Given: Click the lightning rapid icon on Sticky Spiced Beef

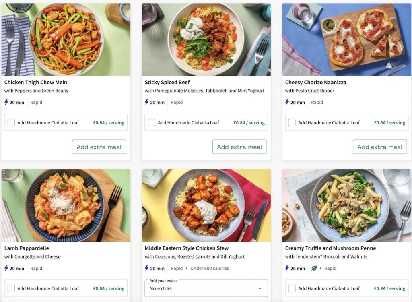Looking at the screenshot, I should [147, 102].
